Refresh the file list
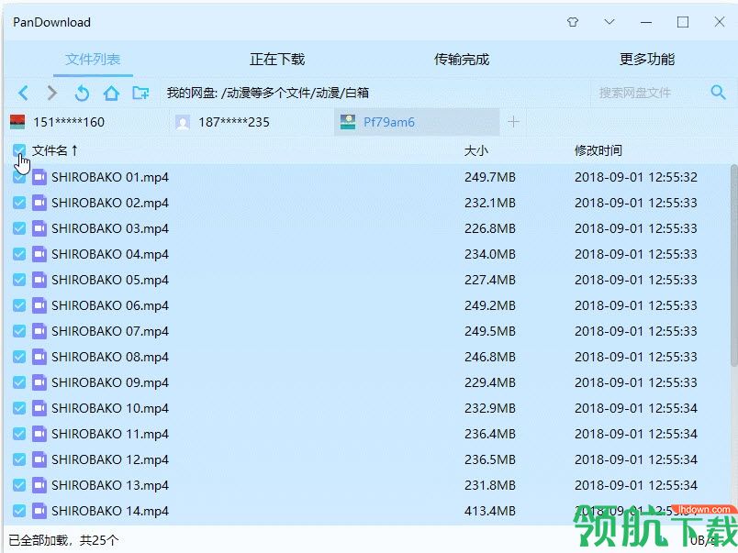 [82, 93]
